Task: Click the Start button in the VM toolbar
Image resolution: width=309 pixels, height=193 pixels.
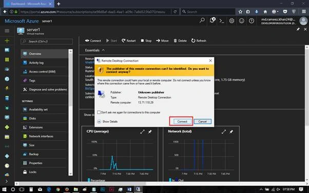Action: 111,41
